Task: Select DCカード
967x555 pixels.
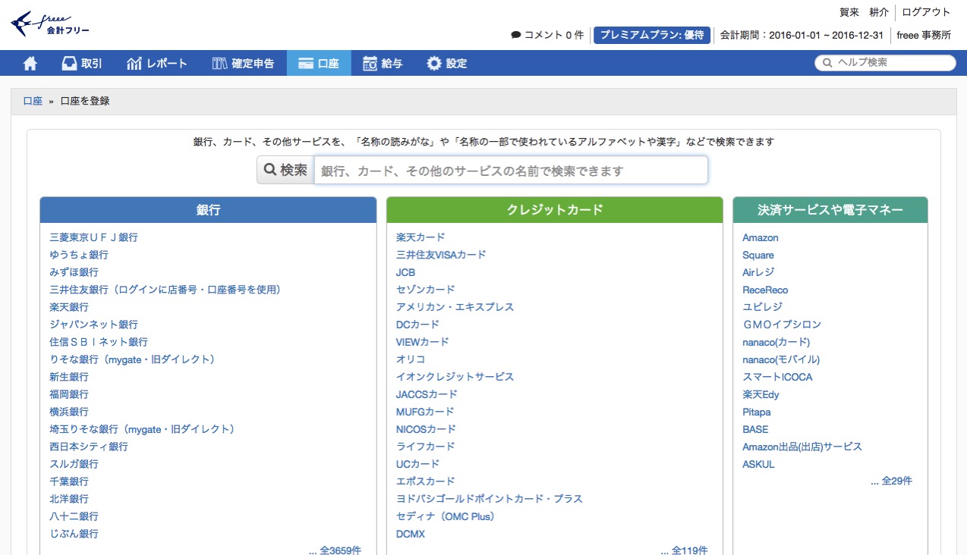Action: point(417,325)
